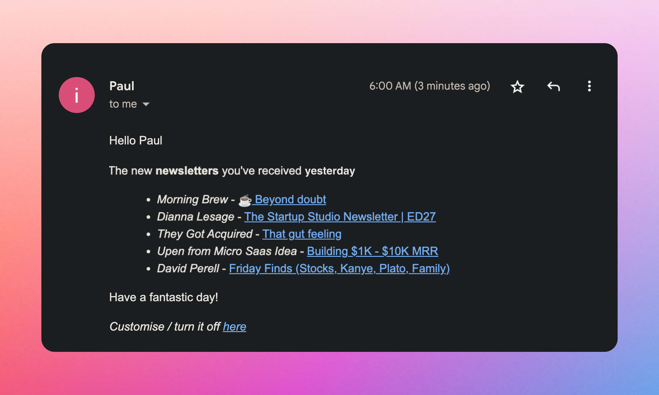Open the 'Friday Finds' David Perell link
The image size is (659, 395).
(339, 269)
